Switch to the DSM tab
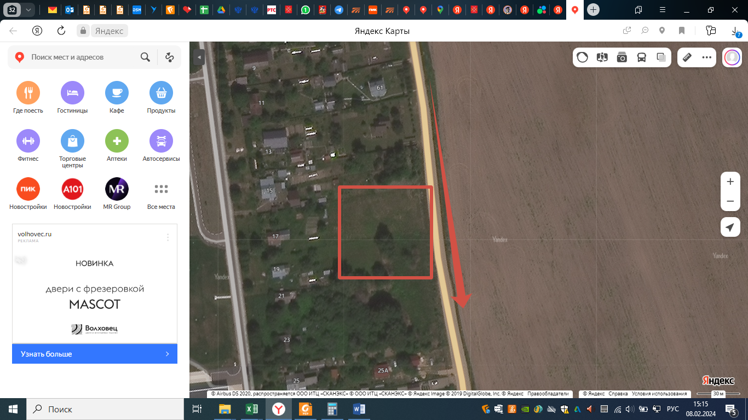The image size is (748, 420). pyautogui.click(x=137, y=10)
